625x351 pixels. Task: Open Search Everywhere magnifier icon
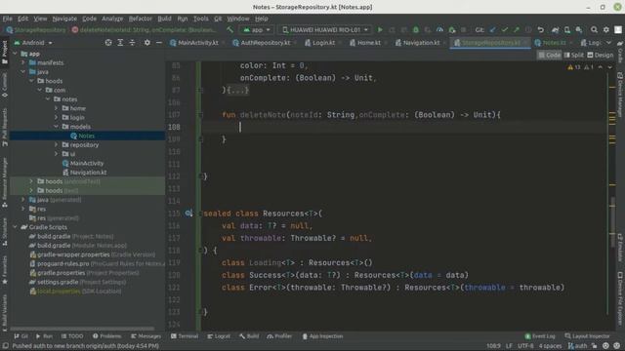coord(594,30)
